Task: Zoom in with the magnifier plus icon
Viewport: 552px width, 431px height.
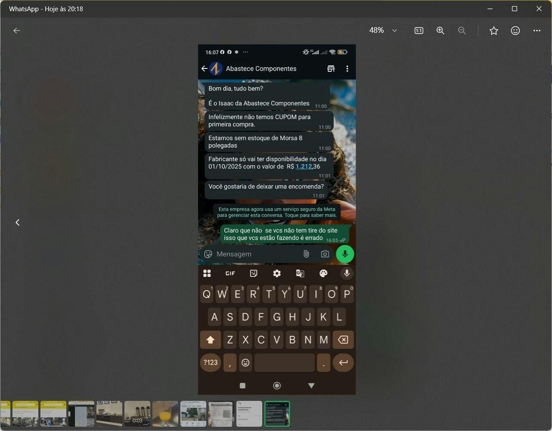Action: click(440, 31)
